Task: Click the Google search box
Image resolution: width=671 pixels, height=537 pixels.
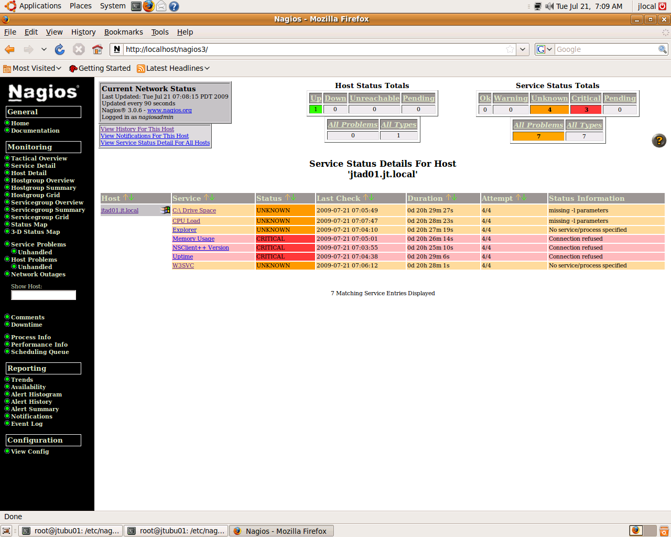Action: (x=607, y=49)
